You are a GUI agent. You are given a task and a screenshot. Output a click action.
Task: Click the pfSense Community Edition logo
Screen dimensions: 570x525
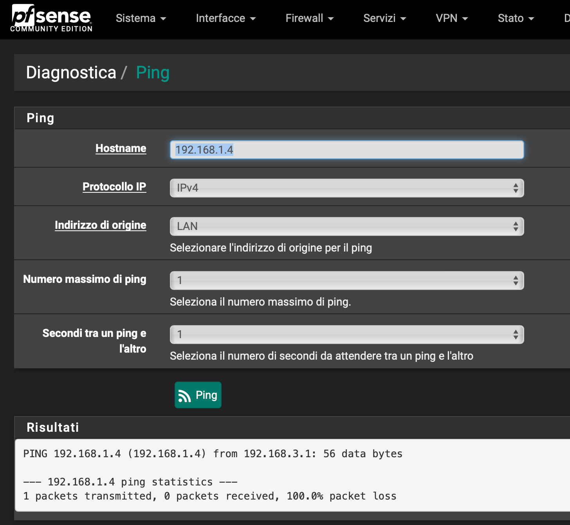(x=51, y=18)
